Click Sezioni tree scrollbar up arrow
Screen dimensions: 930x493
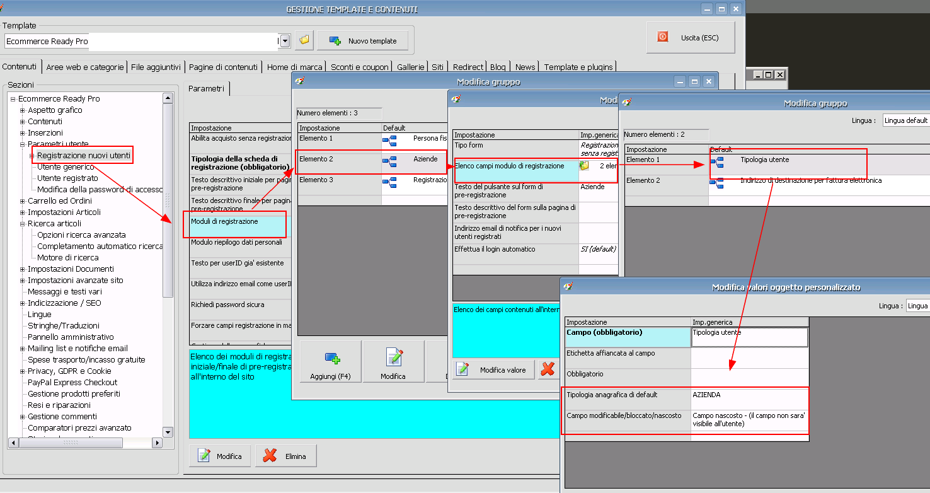pos(168,98)
